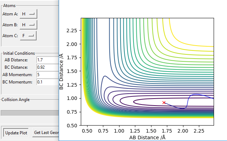The width and height of the screenshot is (227, 141).
Task: Click the 1.75 tick on the x-axis
Action: tap(167, 131)
